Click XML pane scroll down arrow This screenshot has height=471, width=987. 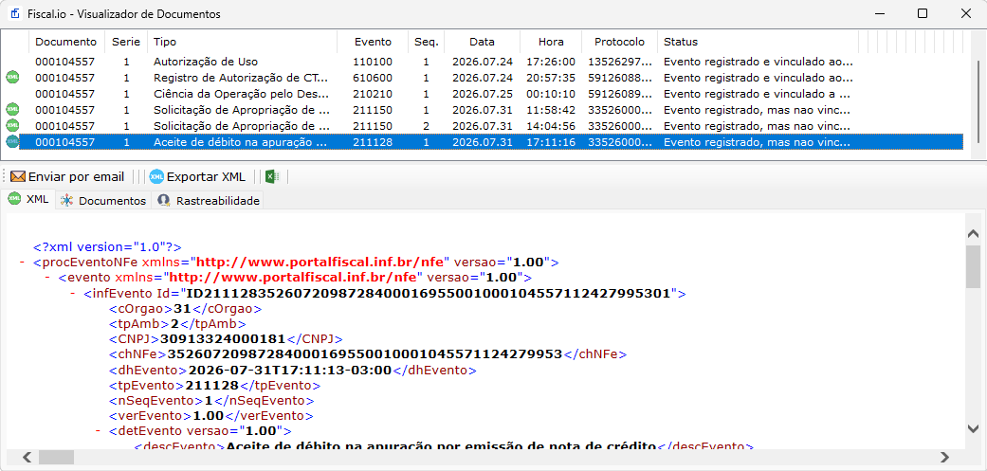[x=973, y=427]
